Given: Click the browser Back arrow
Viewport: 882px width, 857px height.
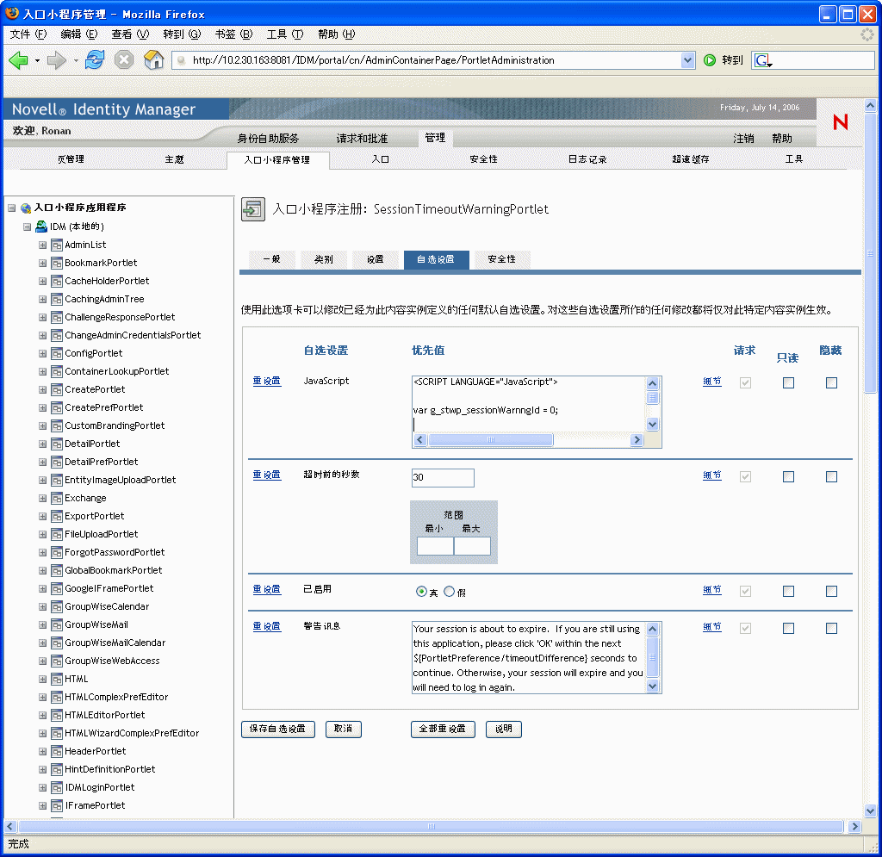Looking at the screenshot, I should point(19,59).
